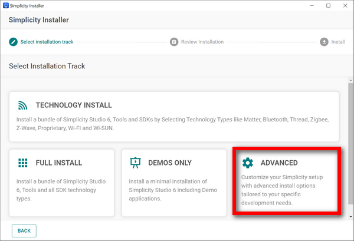Click the vertical scrollbar thumb
The height and width of the screenshot is (241, 354).
(x=350, y=144)
